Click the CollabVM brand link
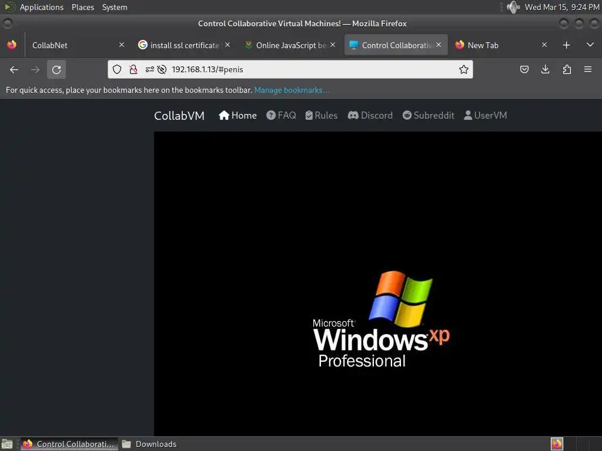Screen dimensions: 602x451 (x=179, y=116)
